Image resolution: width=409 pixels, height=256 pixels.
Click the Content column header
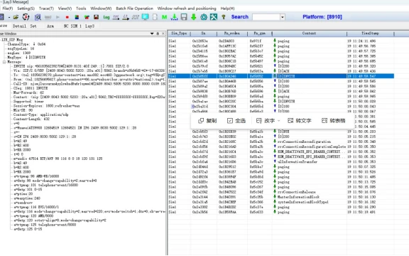[309, 33]
